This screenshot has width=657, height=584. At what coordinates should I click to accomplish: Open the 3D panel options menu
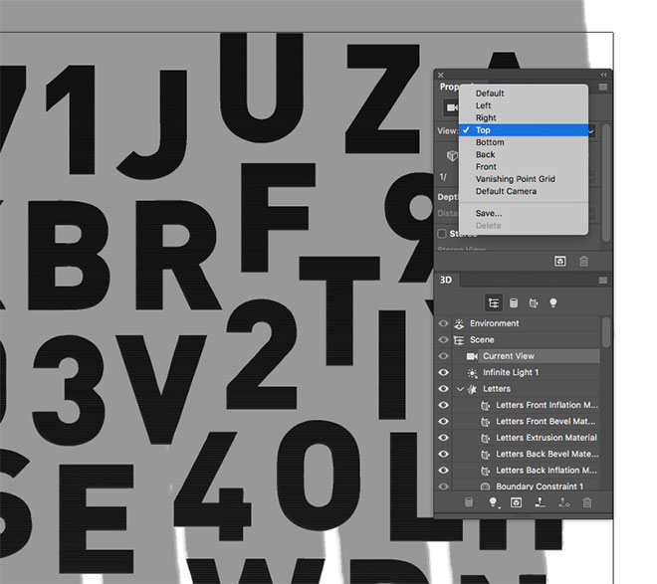coord(603,280)
